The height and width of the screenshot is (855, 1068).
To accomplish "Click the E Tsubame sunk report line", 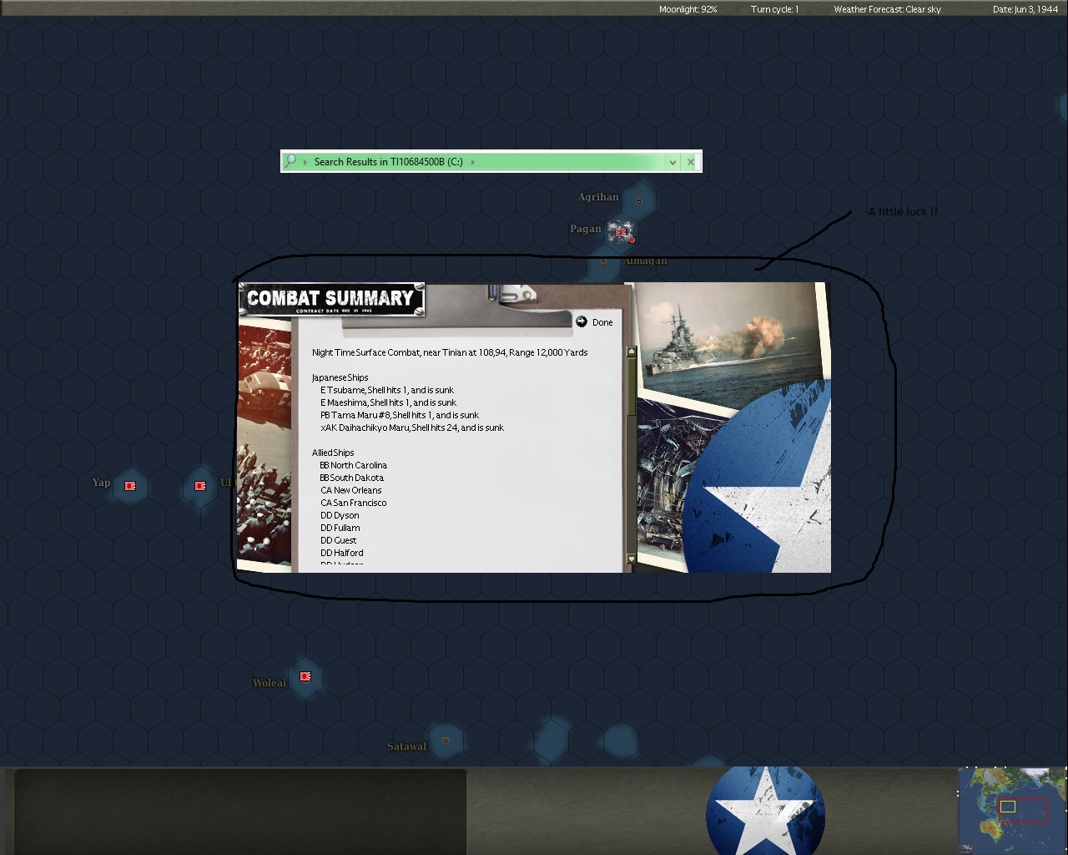I will click(x=387, y=390).
